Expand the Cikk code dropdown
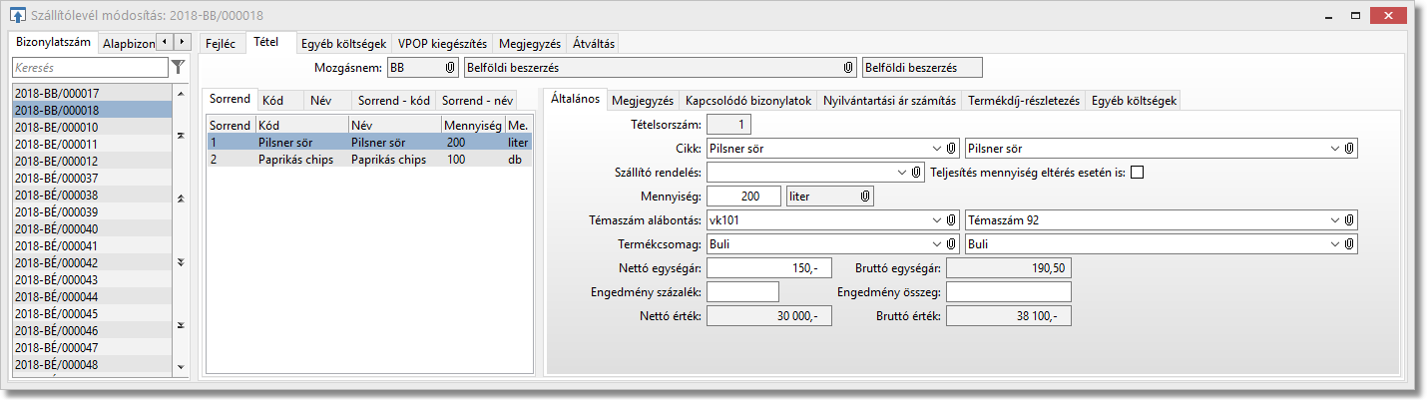Image resolution: width=1427 pixels, height=402 pixels. 936,149
